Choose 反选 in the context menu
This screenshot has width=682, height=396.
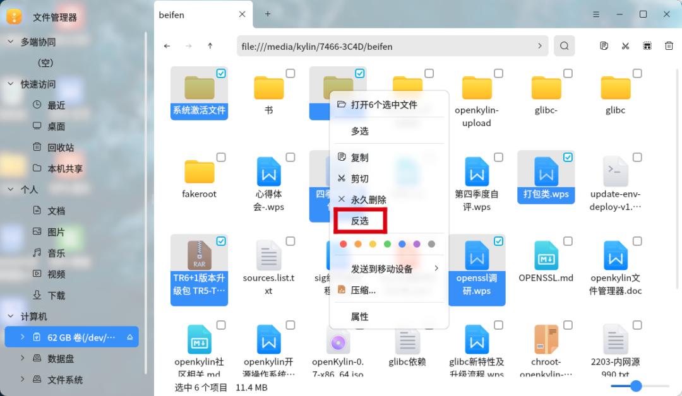[x=360, y=221]
